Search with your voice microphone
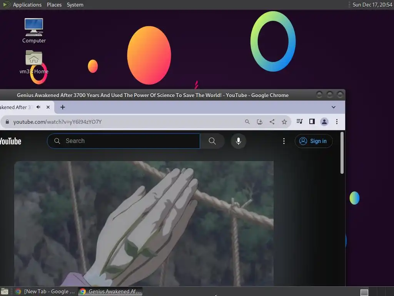The height and width of the screenshot is (296, 394). pyautogui.click(x=239, y=141)
